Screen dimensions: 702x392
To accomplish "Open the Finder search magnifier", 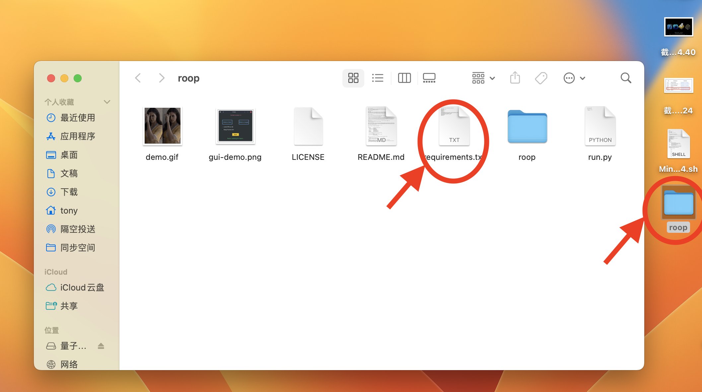I will (x=626, y=78).
